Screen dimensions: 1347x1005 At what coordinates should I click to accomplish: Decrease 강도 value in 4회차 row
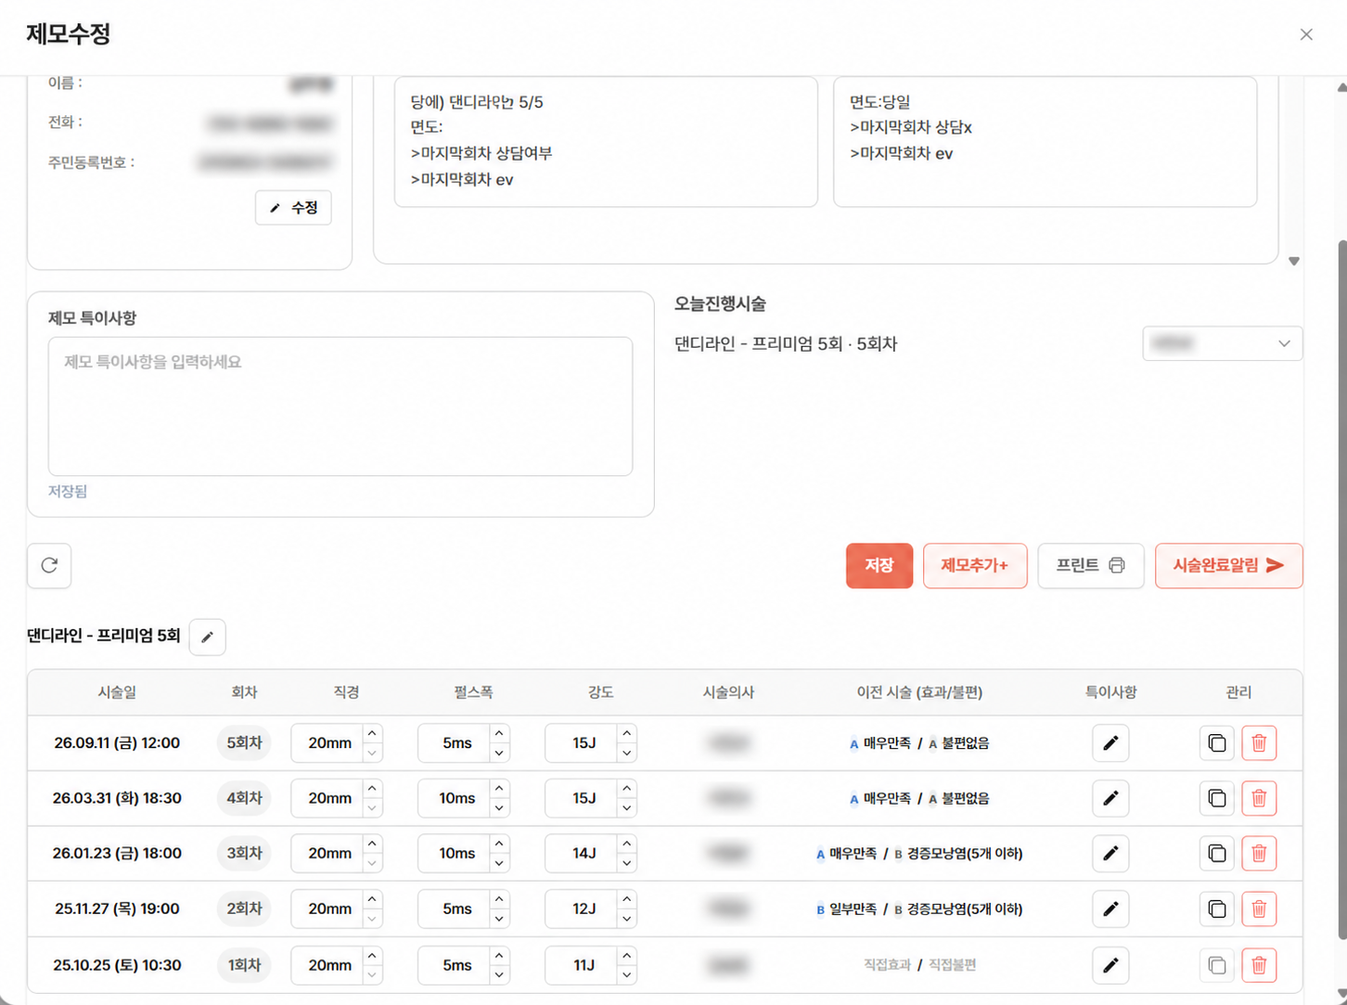[627, 808]
